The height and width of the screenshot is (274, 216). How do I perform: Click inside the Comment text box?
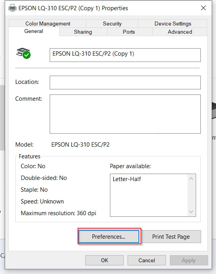125,114
